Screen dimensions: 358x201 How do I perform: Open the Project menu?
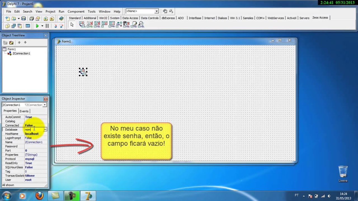[50, 11]
